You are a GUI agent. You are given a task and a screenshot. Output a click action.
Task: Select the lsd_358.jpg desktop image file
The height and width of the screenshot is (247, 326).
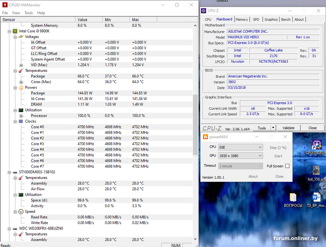tap(317, 173)
